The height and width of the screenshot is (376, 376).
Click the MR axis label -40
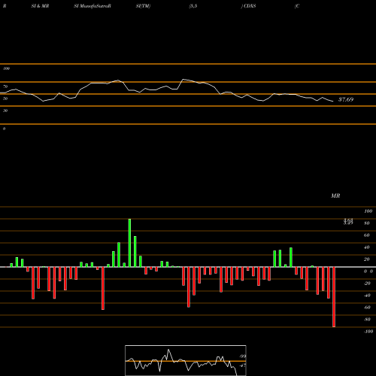[x=367, y=296]
